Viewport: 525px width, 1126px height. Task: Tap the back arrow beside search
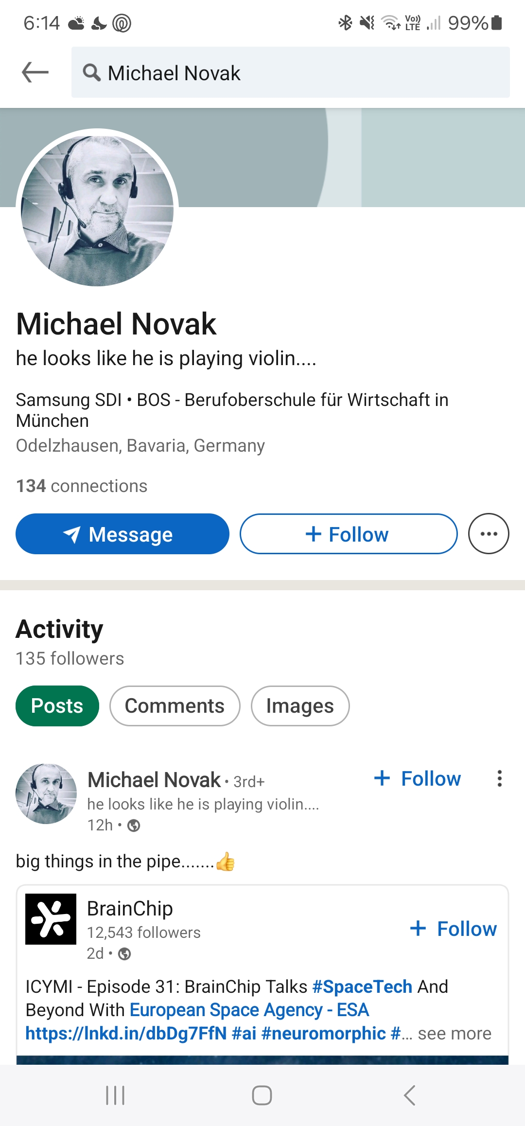pyautogui.click(x=35, y=72)
